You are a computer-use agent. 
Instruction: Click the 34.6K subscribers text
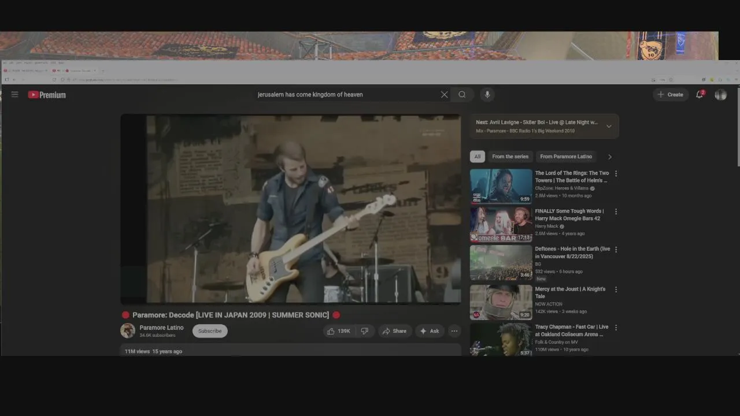click(x=157, y=335)
